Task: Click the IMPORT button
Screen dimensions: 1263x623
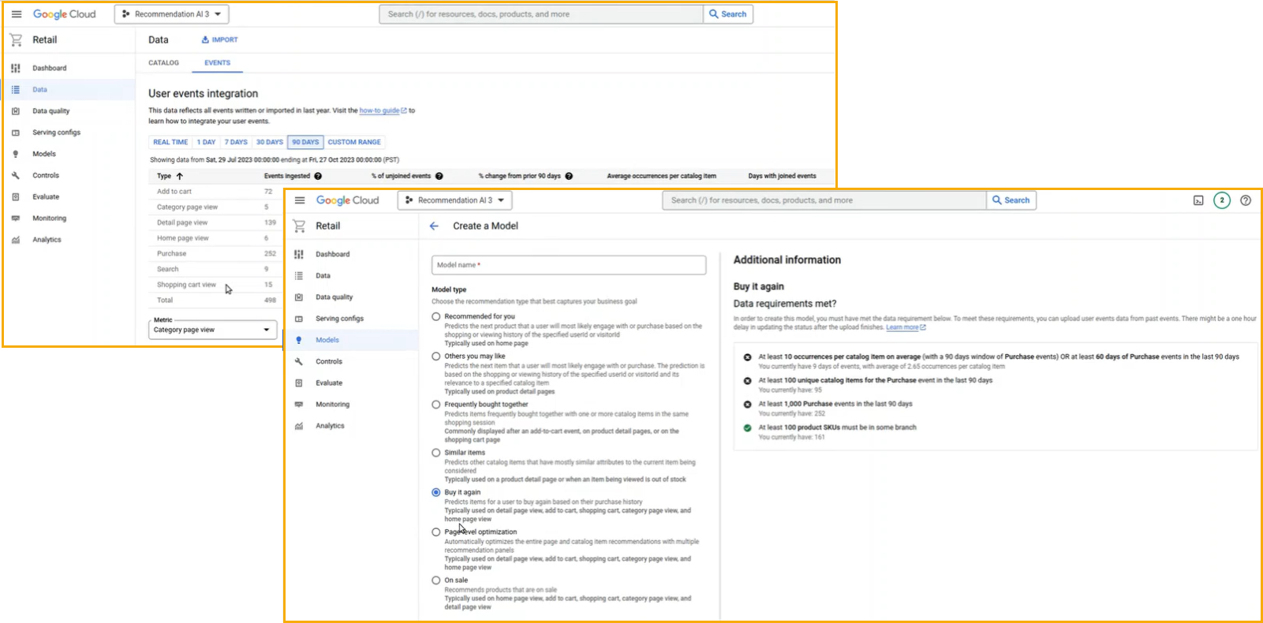Action: (219, 39)
